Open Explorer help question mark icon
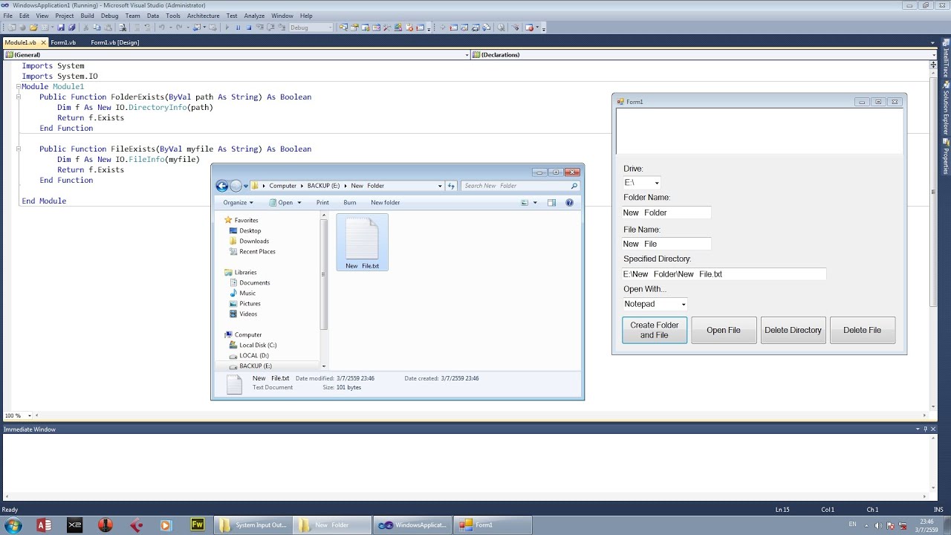The height and width of the screenshot is (535, 951). point(569,202)
